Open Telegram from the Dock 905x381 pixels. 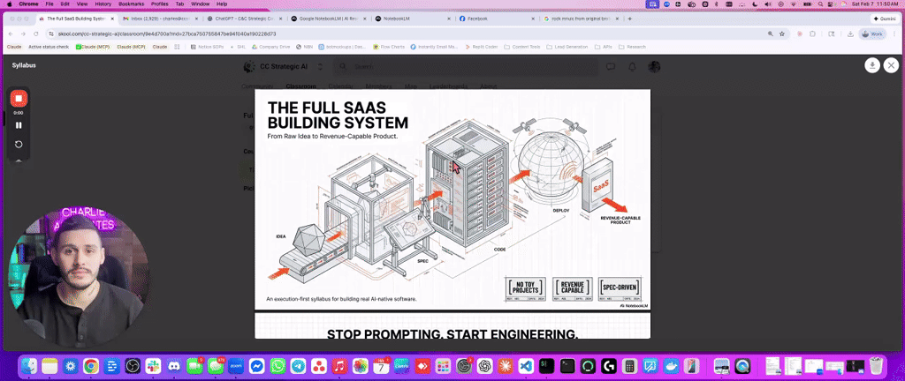(x=299, y=365)
